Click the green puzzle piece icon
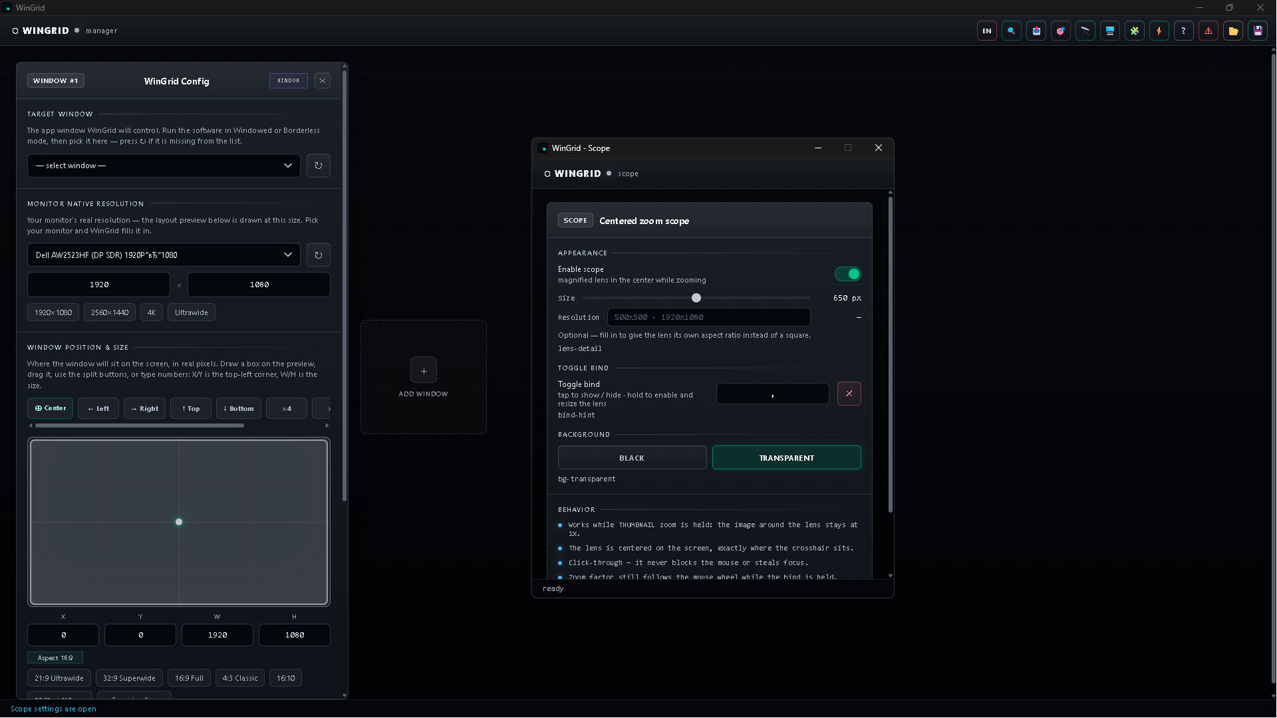1277x718 pixels. pyautogui.click(x=1135, y=31)
